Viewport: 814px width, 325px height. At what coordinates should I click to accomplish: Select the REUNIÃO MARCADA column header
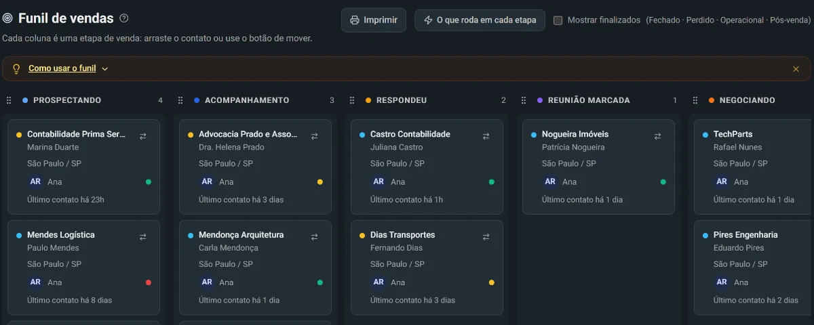click(x=589, y=100)
